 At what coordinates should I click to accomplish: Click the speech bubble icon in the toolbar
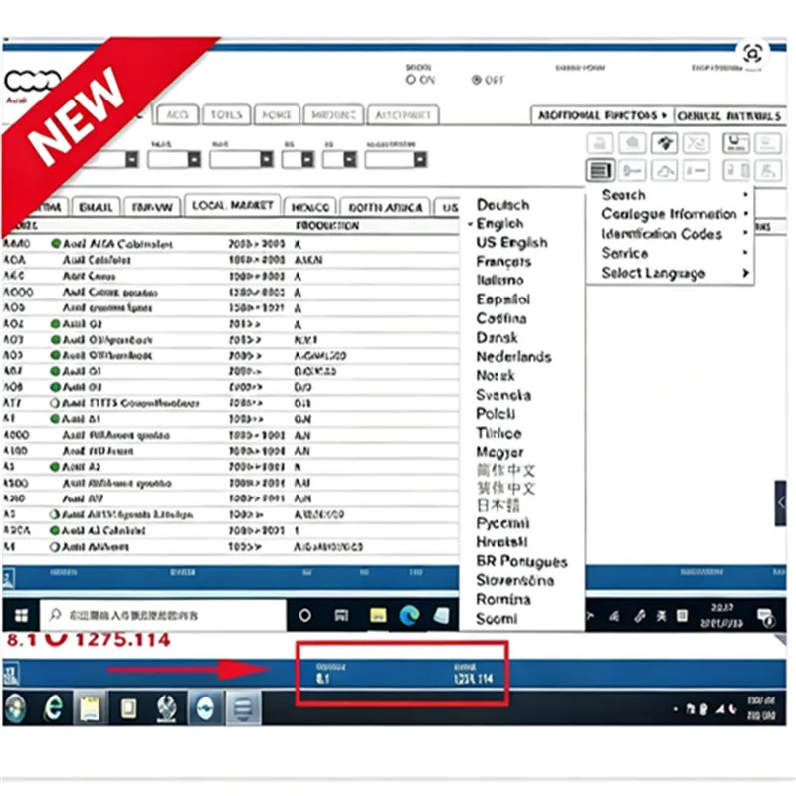coord(633,143)
